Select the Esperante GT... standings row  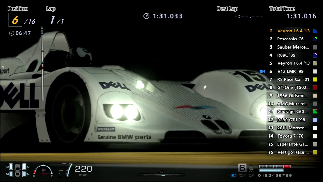pyautogui.click(x=293, y=144)
